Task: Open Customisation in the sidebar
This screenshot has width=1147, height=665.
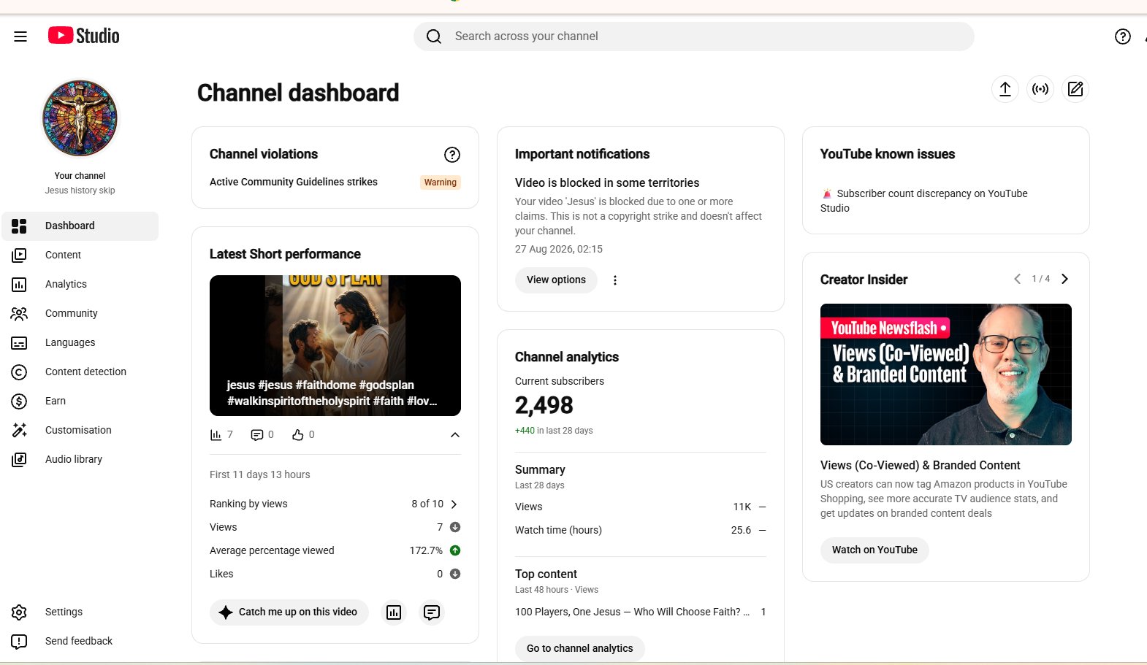Action: click(80, 431)
